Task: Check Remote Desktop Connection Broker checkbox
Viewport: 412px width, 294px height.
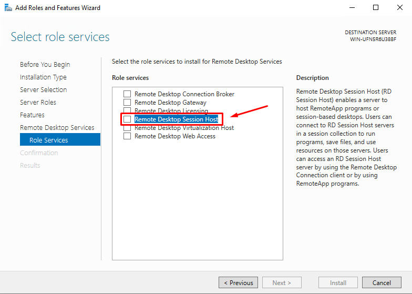Action: click(127, 94)
